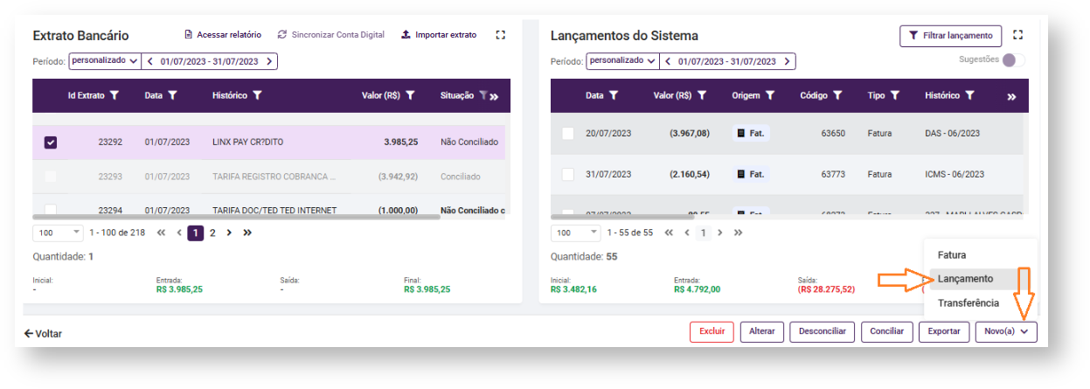Image resolution: width=1090 pixels, height=389 pixels.
Task: Check the 31/07/2023 ICMS row checkbox
Action: [x=568, y=174]
